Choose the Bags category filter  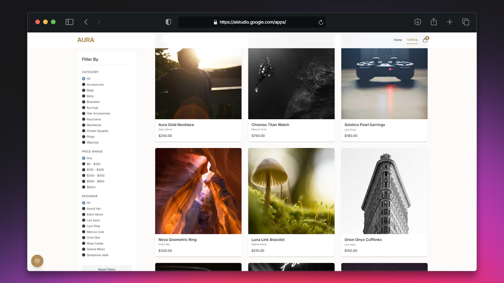84,90
